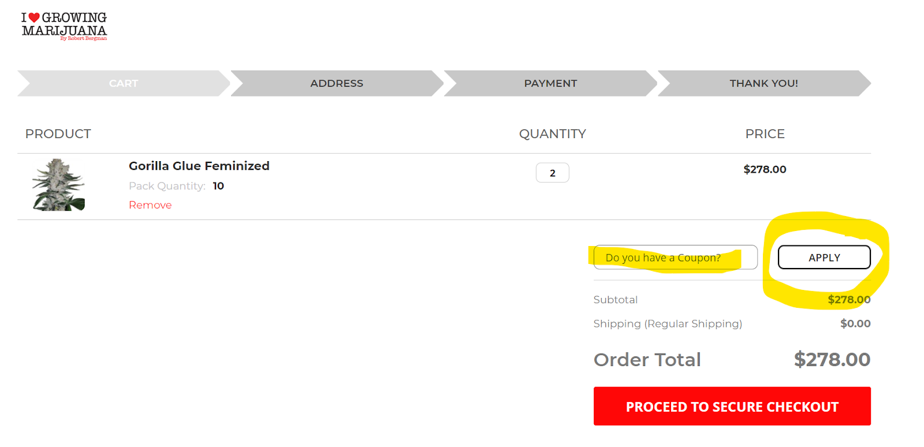
Task: Click the item price $278.00
Action: (x=765, y=169)
